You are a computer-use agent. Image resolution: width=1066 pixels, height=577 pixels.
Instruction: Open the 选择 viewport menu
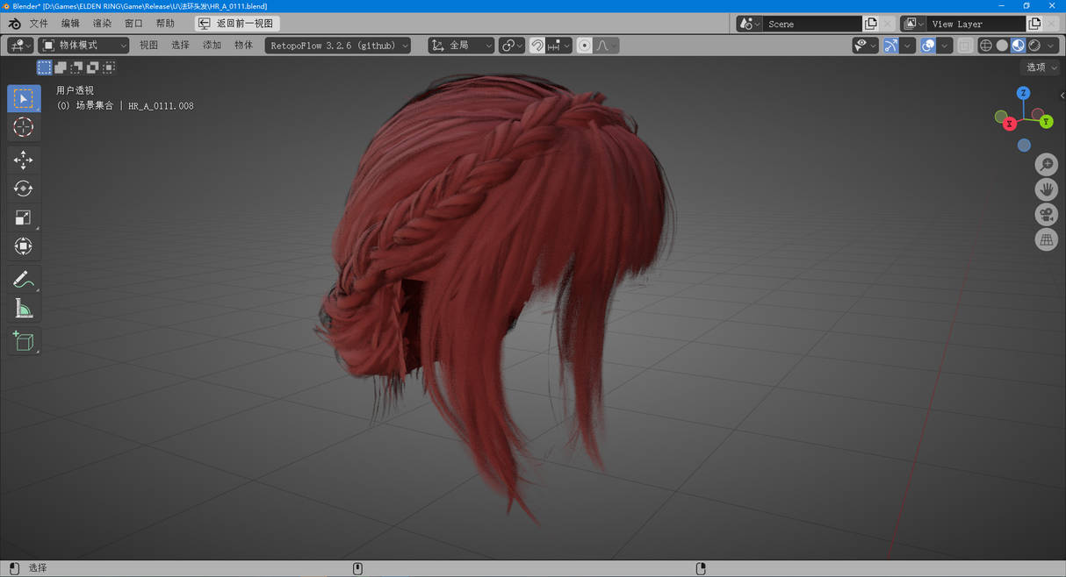(x=180, y=46)
